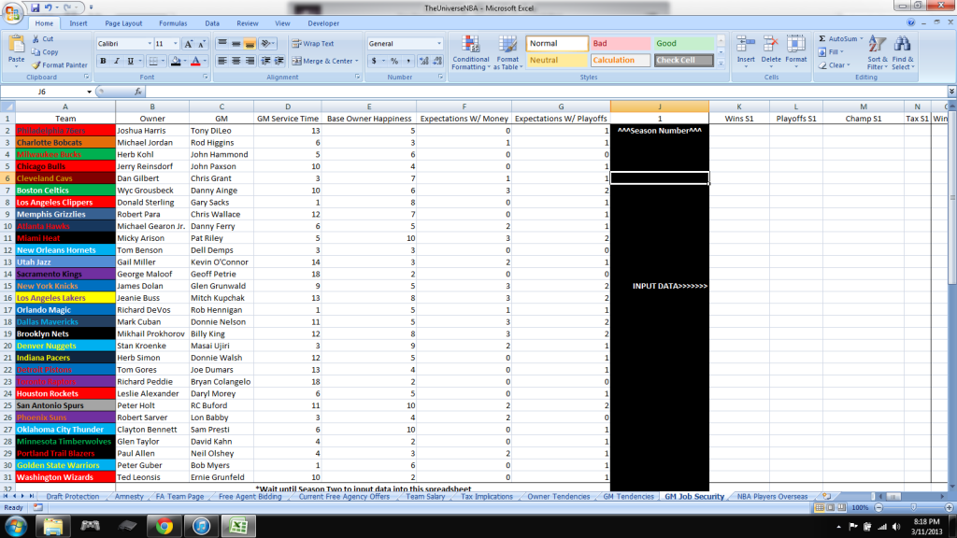Expand the cell Styles gallery
This screenshot has width=957, height=538.
click(721, 64)
